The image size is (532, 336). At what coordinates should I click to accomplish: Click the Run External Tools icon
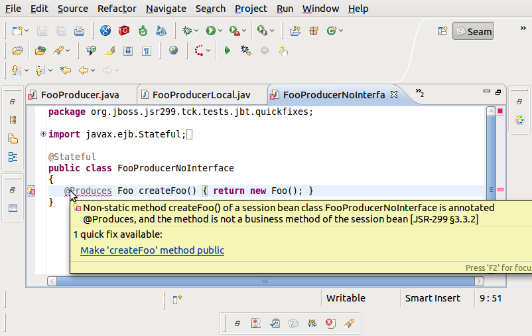pos(234,31)
